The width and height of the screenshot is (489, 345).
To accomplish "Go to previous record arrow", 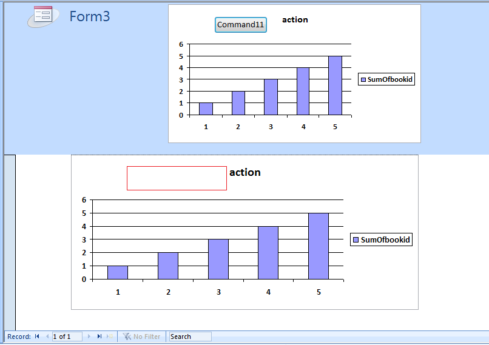I will [x=47, y=337].
